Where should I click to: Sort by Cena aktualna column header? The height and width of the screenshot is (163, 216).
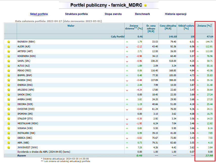tap(168, 27)
